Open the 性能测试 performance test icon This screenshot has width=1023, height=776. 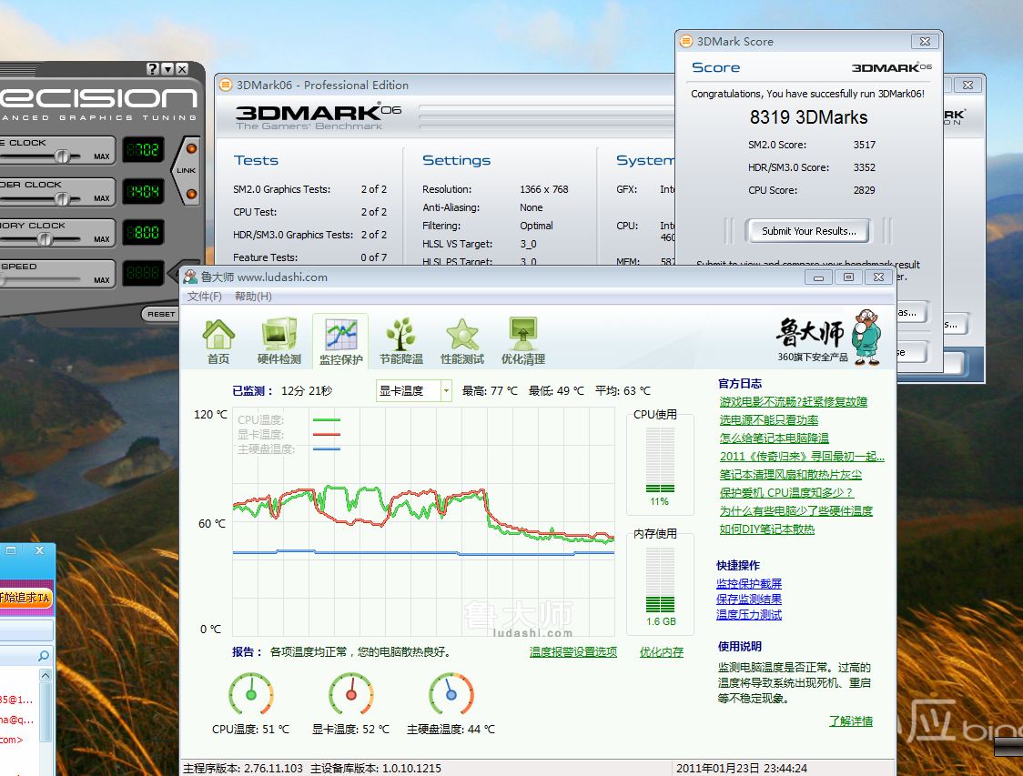point(462,342)
